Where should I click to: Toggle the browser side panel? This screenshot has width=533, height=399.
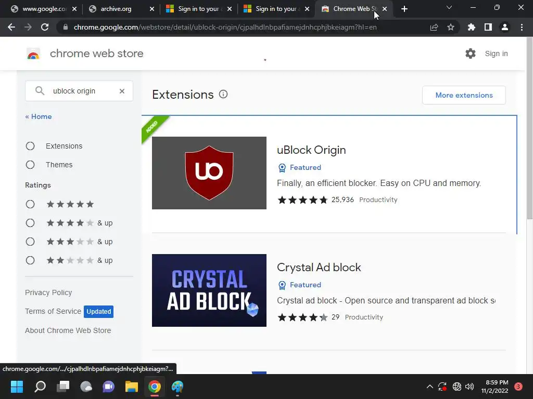coord(488,27)
